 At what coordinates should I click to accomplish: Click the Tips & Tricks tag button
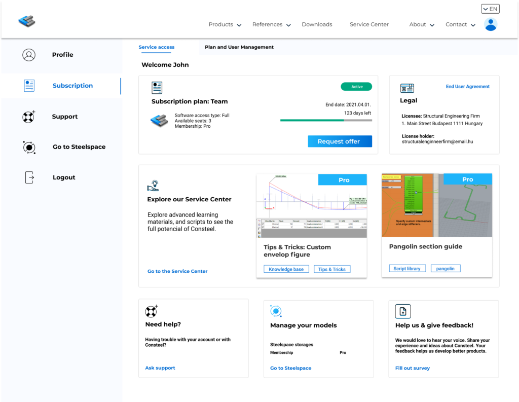pyautogui.click(x=332, y=269)
